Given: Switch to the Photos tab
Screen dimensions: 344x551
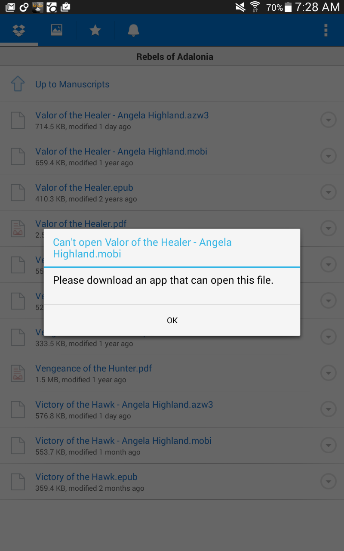Looking at the screenshot, I should click(57, 31).
